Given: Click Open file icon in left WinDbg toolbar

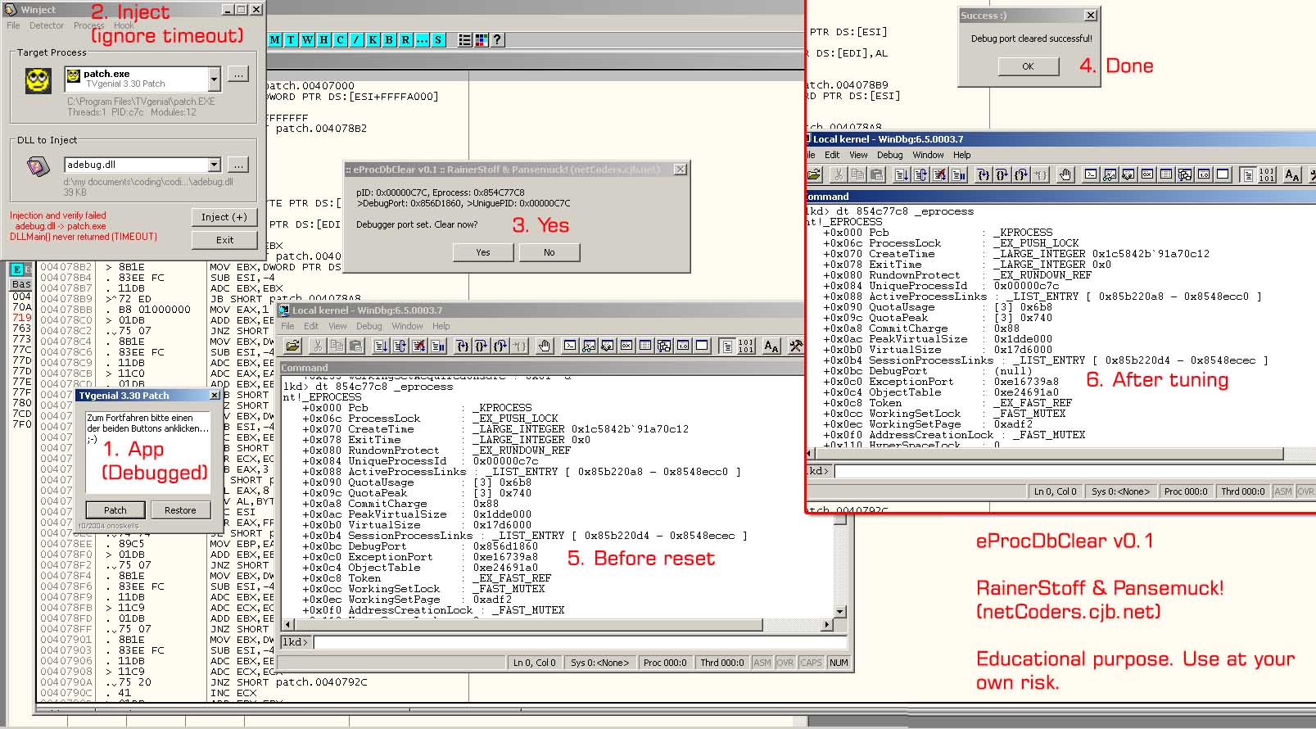Looking at the screenshot, I should pyautogui.click(x=292, y=346).
